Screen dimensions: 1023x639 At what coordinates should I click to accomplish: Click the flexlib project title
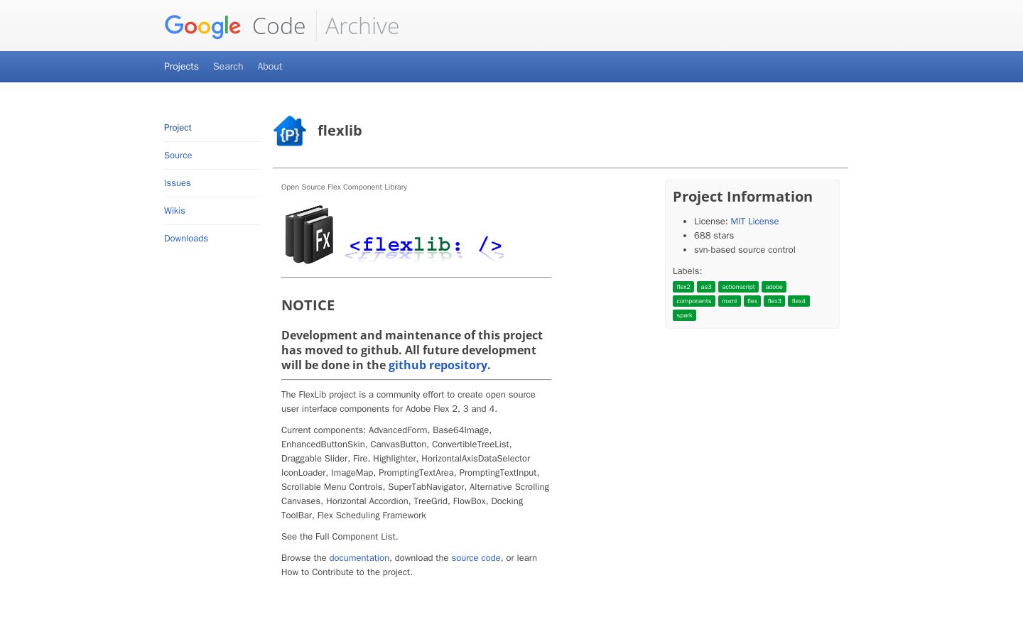coord(340,131)
